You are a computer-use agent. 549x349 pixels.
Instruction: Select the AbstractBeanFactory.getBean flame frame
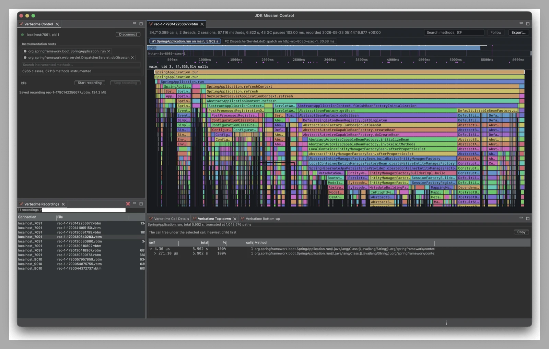click(377, 111)
